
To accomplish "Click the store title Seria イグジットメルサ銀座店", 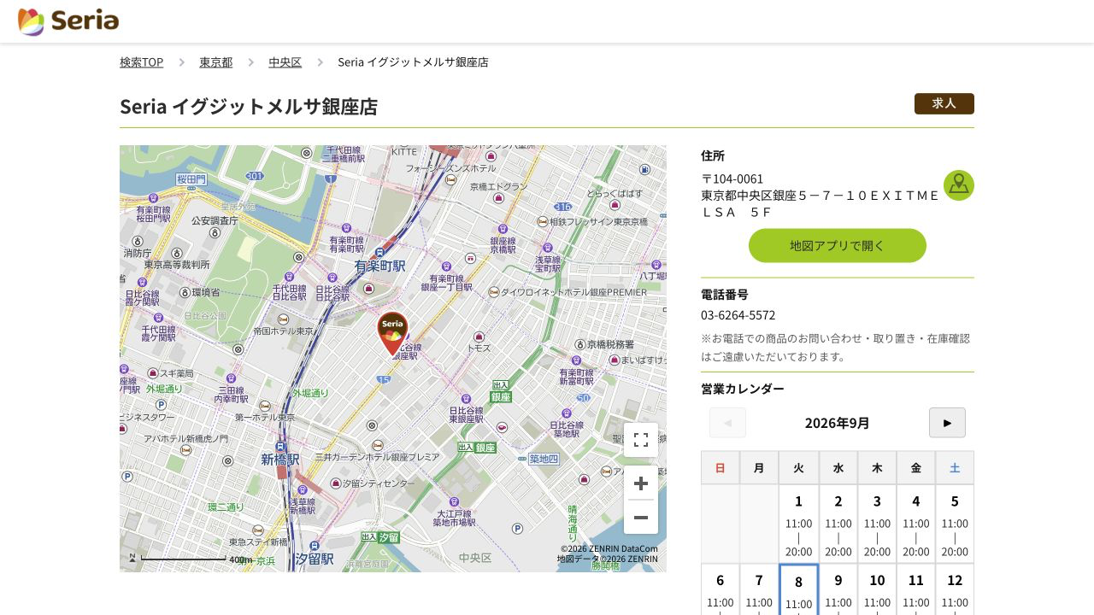I will point(249,107).
